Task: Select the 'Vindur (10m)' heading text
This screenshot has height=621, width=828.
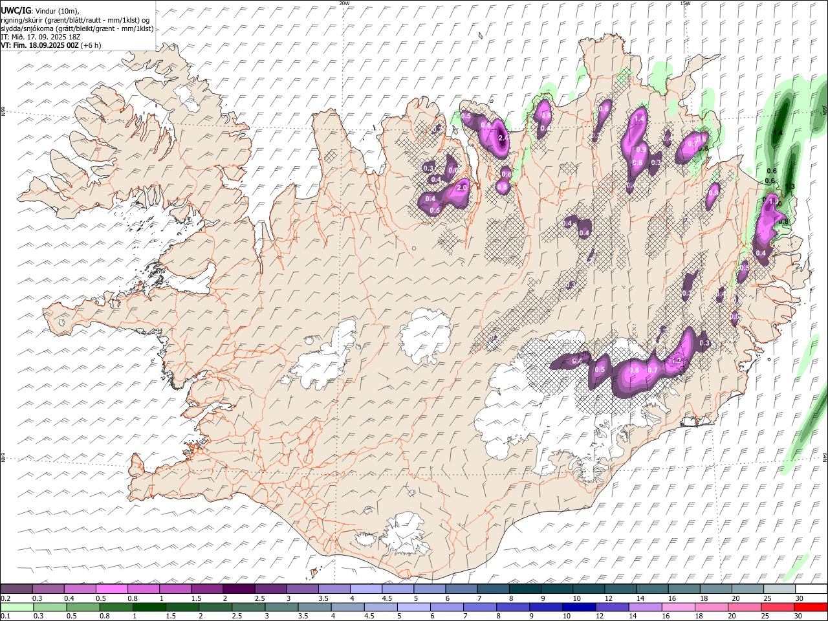Action: pyautogui.click(x=57, y=10)
